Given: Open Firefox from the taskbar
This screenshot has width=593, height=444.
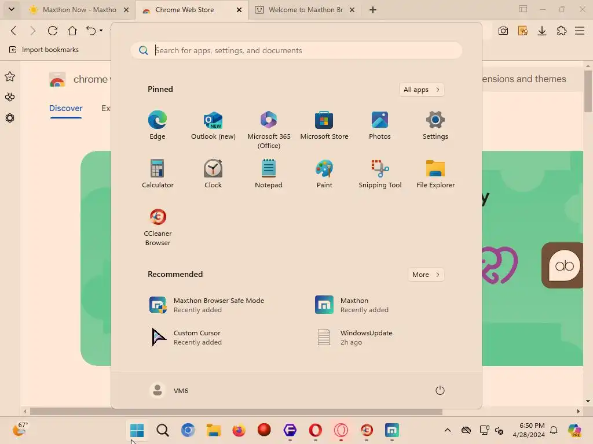Looking at the screenshot, I should [239, 430].
